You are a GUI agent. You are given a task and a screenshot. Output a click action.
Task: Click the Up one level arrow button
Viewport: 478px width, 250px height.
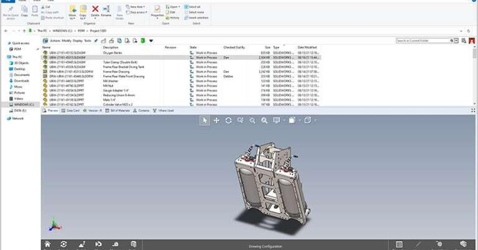pos(24,31)
